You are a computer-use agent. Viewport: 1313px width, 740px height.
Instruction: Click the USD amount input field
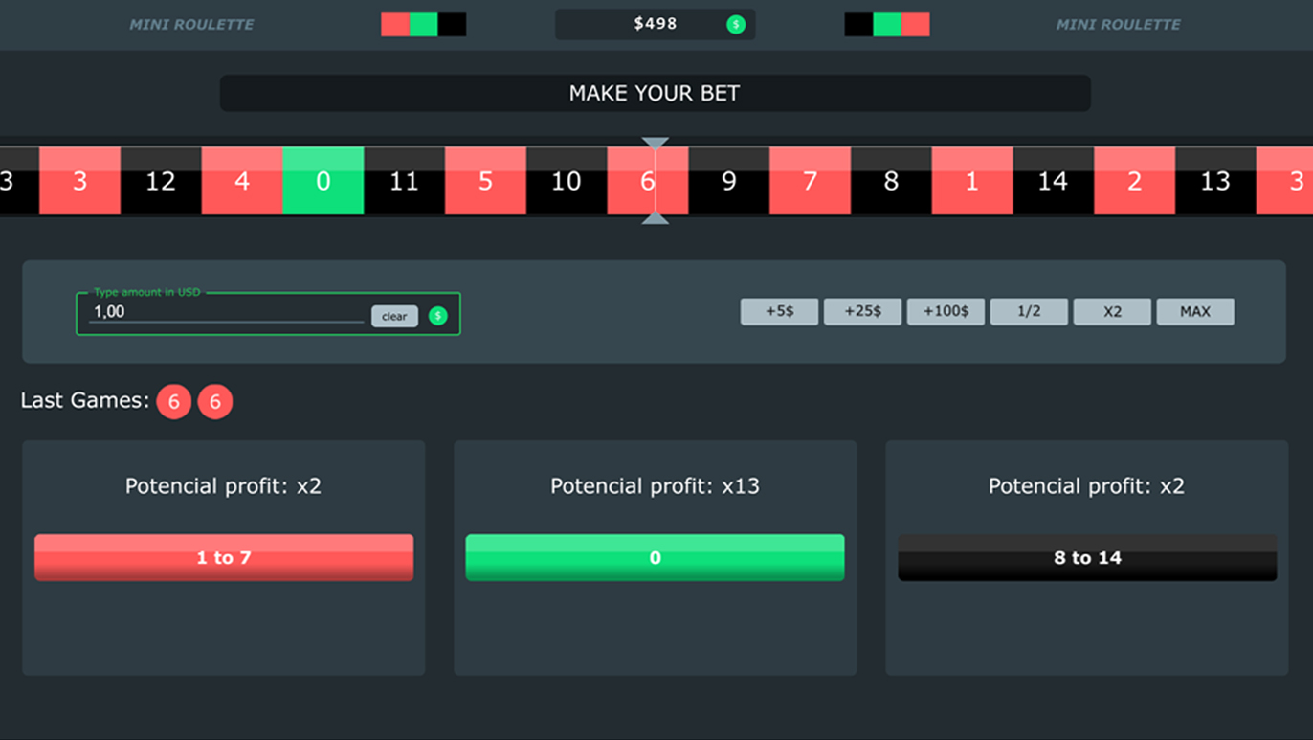coord(225,312)
